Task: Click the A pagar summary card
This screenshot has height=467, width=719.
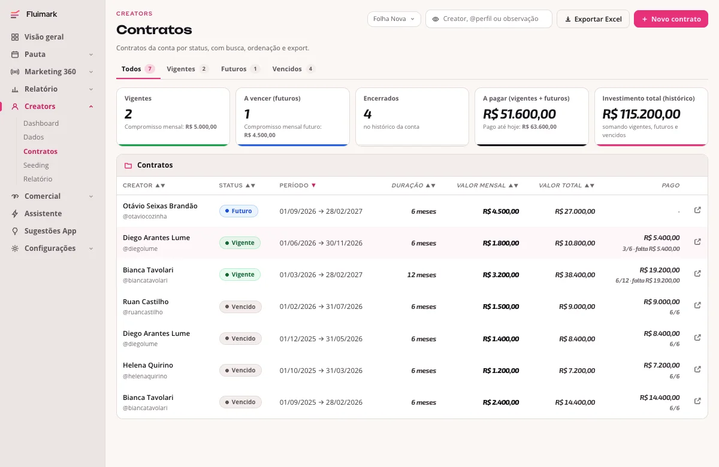Action: pos(531,117)
